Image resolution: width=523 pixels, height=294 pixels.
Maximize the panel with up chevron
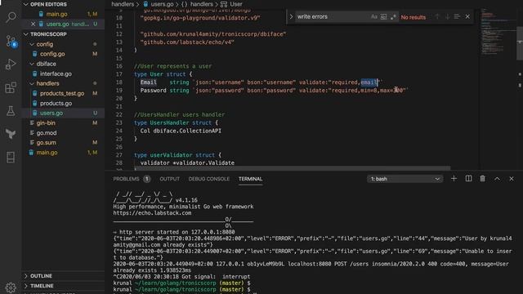pyautogui.click(x=497, y=179)
